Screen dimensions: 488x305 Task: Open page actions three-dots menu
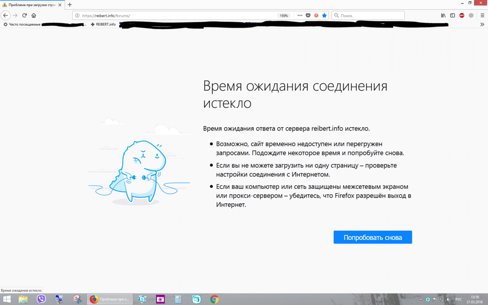click(300, 15)
